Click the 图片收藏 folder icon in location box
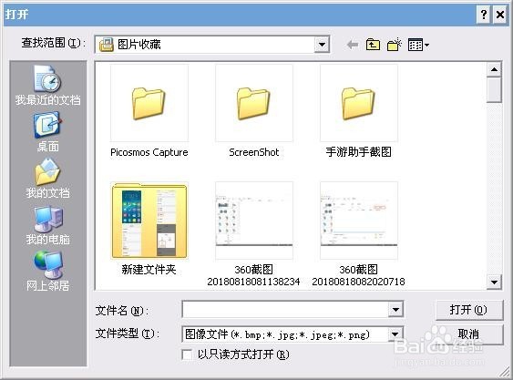Image resolution: width=513 pixels, height=380 pixels. pyautogui.click(x=107, y=45)
